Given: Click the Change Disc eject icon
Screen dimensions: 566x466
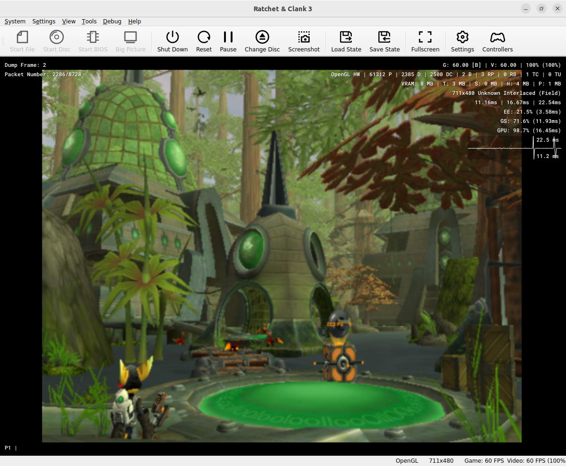Looking at the screenshot, I should pos(262,37).
